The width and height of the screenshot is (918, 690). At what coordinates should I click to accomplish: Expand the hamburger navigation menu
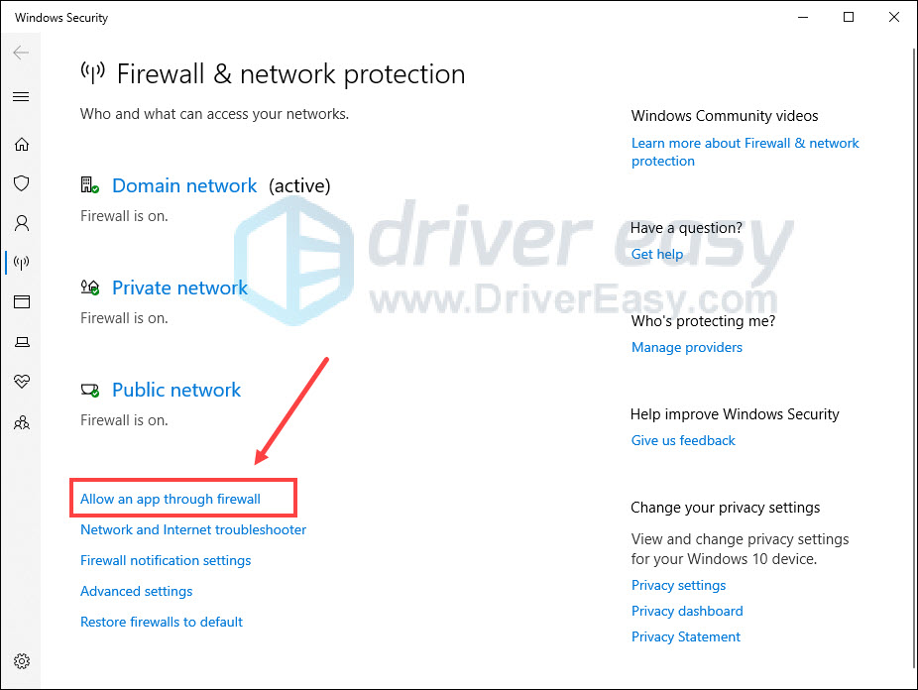[21, 96]
